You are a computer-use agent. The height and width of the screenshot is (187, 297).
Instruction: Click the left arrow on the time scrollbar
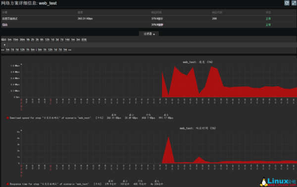[x=4, y=45]
